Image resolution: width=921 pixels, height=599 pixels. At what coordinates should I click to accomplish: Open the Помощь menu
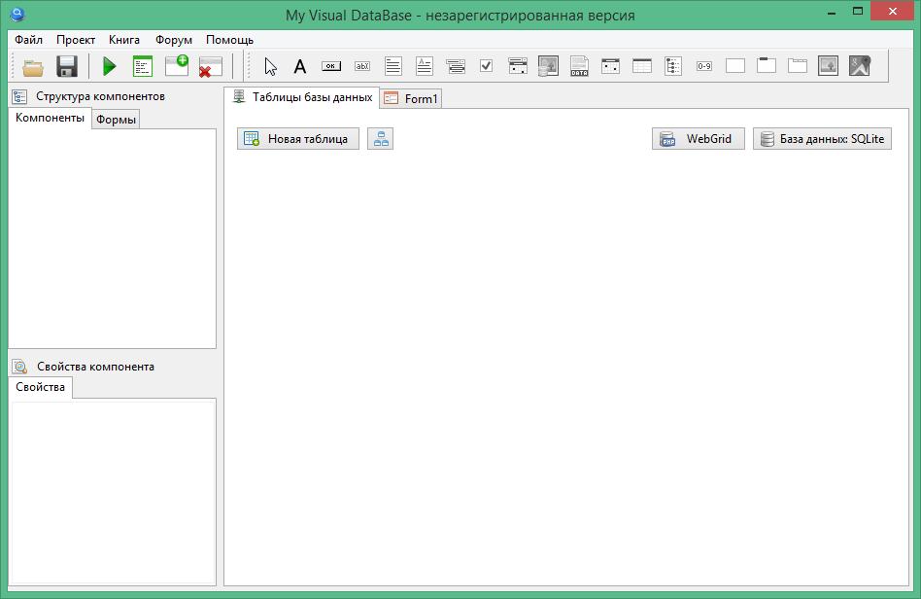[x=229, y=40]
